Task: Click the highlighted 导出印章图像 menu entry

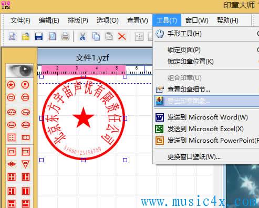Action: pos(206,101)
